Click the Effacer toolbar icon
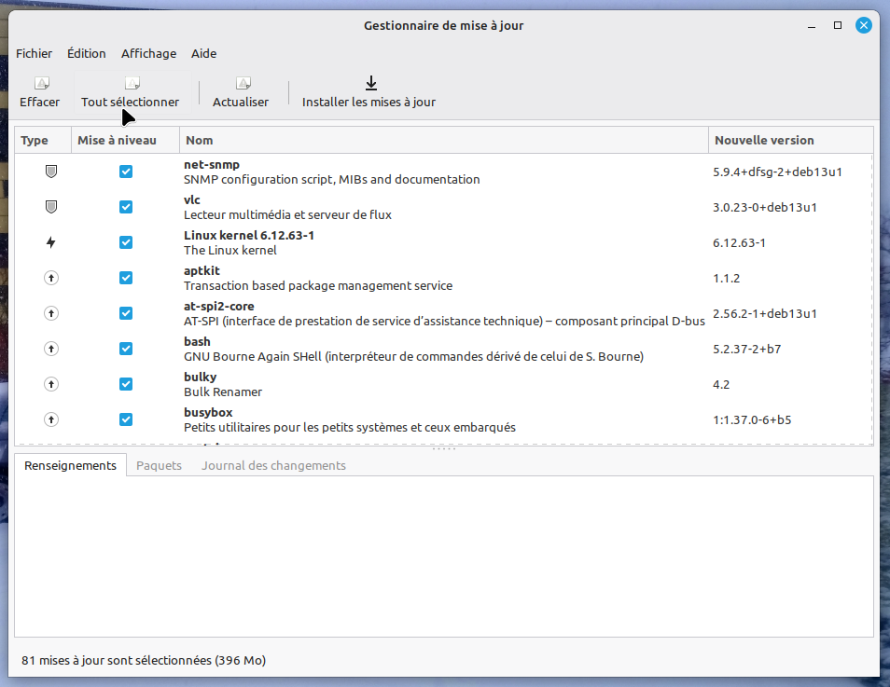890x687 pixels. pyautogui.click(x=40, y=84)
